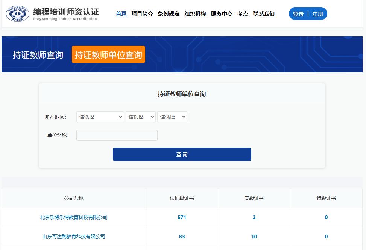This screenshot has width=366, height=250.
Task: Click the 83 认证级证书 count
Action: [x=182, y=236]
